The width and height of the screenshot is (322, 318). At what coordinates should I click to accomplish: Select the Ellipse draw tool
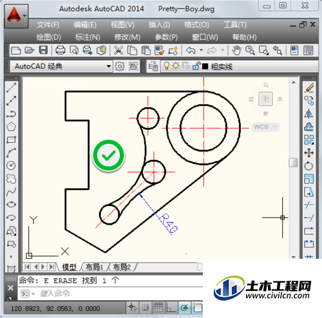click(11, 205)
